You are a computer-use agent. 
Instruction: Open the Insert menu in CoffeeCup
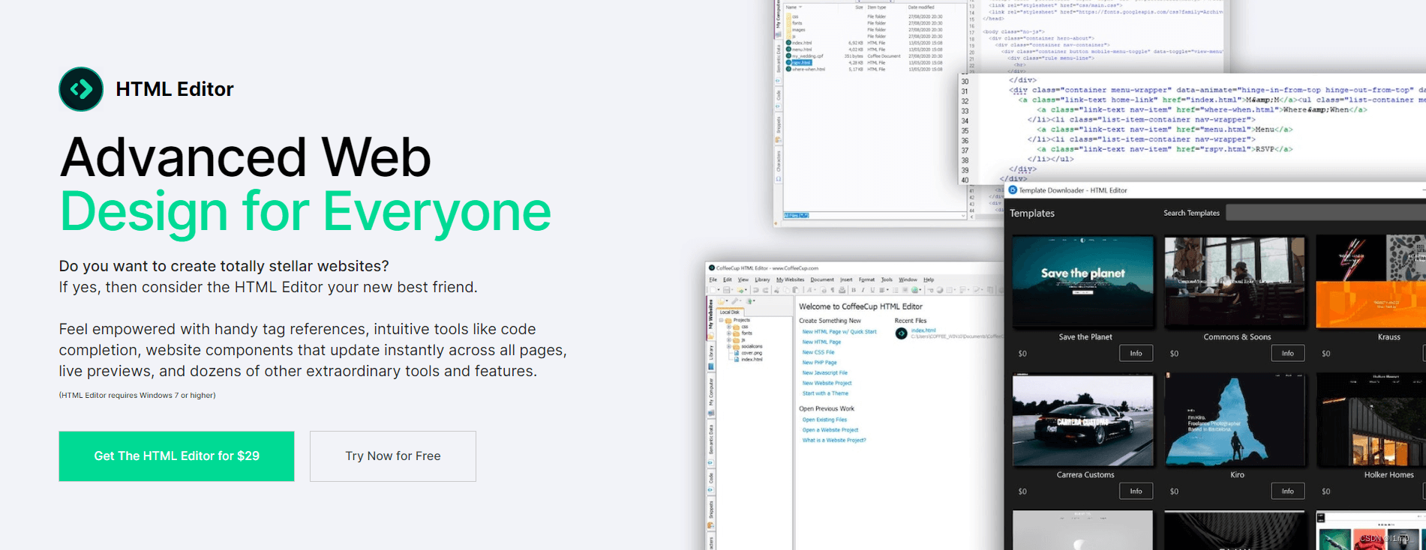tap(846, 279)
